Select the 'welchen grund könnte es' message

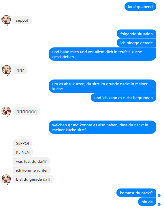tap(102, 127)
